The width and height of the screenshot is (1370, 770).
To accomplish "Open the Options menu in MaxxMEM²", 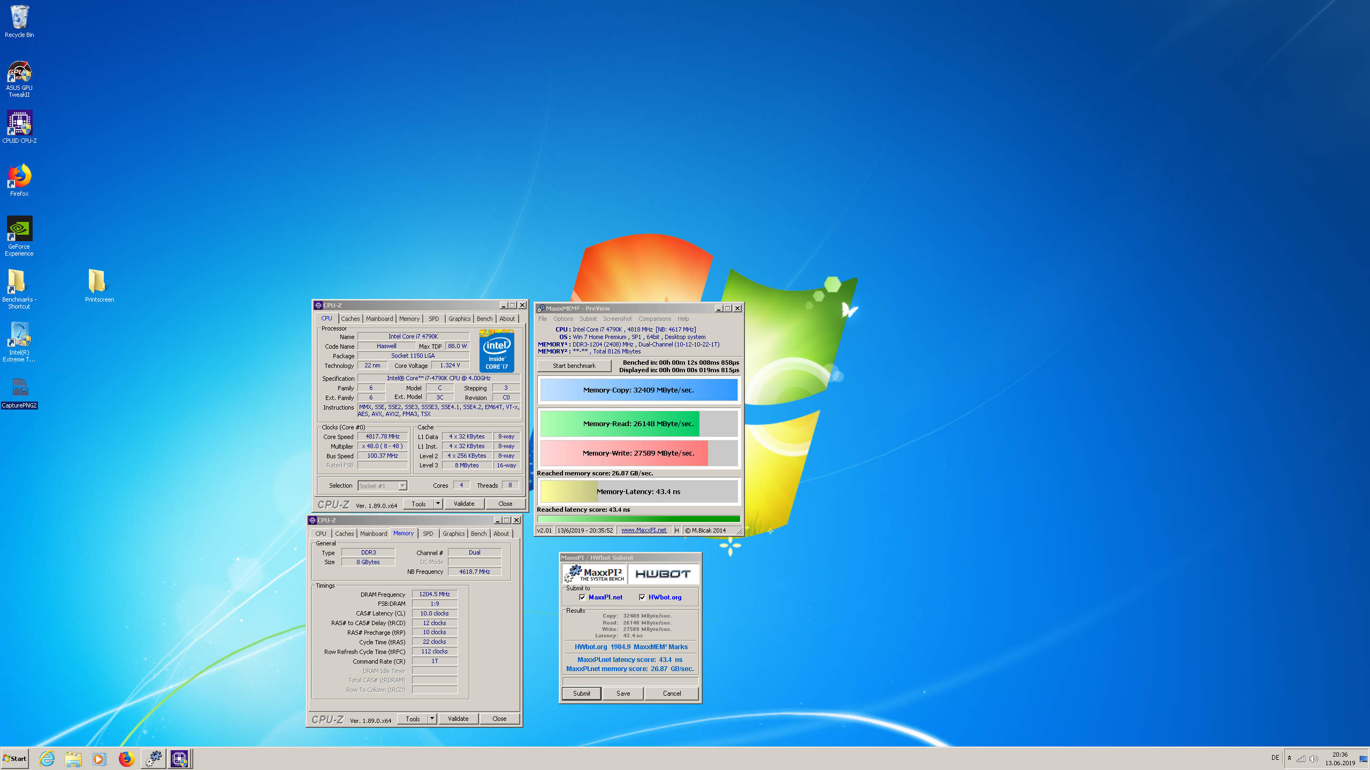I will coord(563,319).
